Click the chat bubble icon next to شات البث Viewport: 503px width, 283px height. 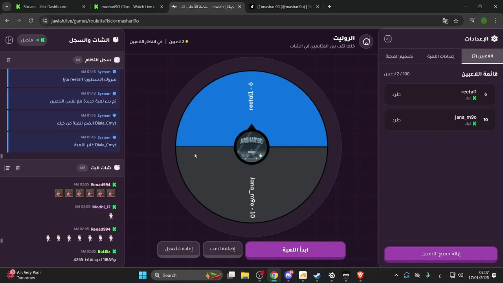tap(117, 168)
